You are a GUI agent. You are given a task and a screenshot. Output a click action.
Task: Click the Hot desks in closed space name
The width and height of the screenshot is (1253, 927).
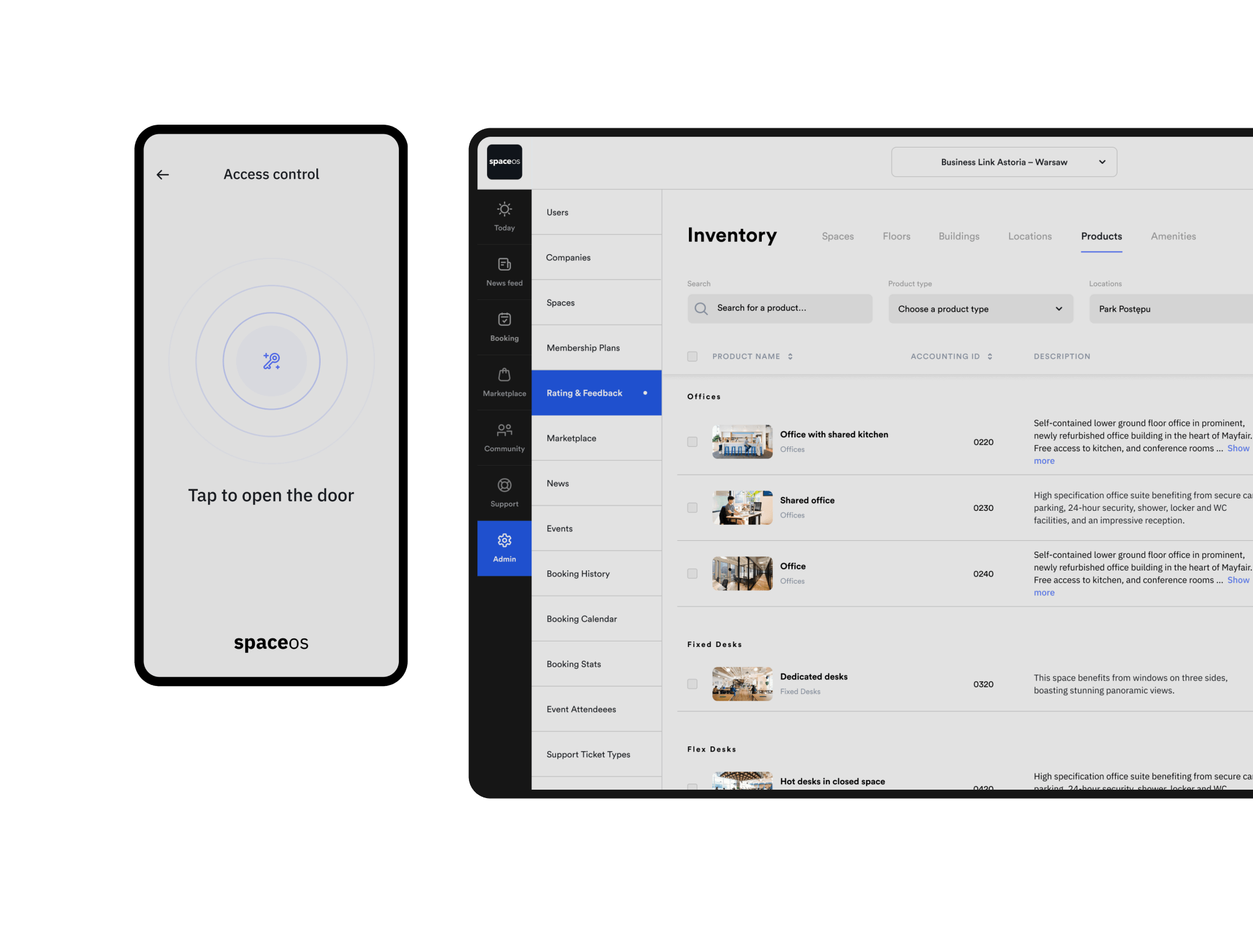point(832,782)
